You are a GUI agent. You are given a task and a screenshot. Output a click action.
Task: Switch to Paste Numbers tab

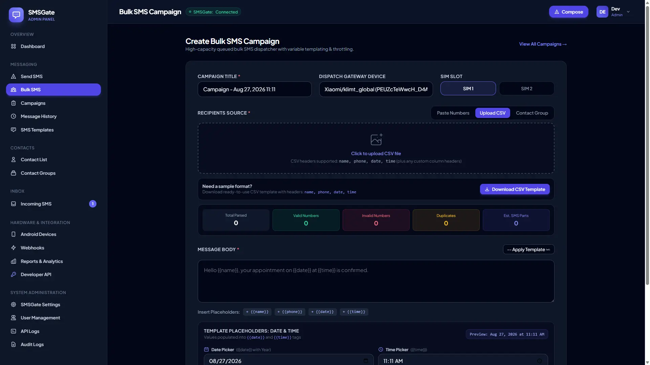point(453,113)
